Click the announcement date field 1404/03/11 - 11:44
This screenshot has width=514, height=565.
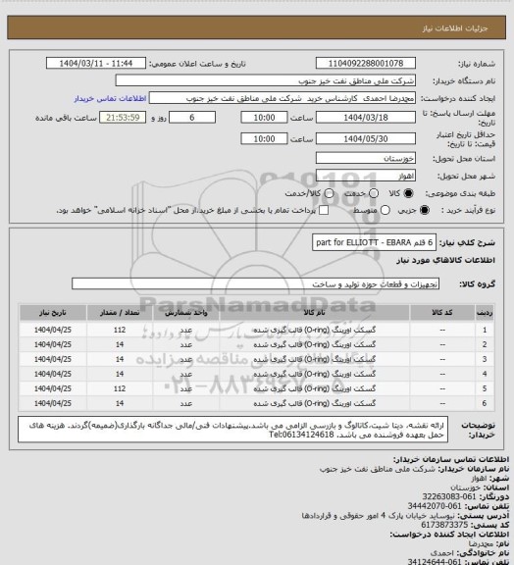click(x=96, y=64)
